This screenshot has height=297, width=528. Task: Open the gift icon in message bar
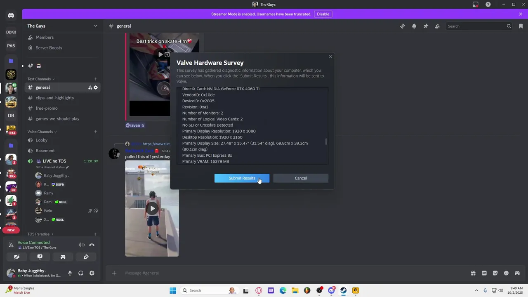coord(473,273)
